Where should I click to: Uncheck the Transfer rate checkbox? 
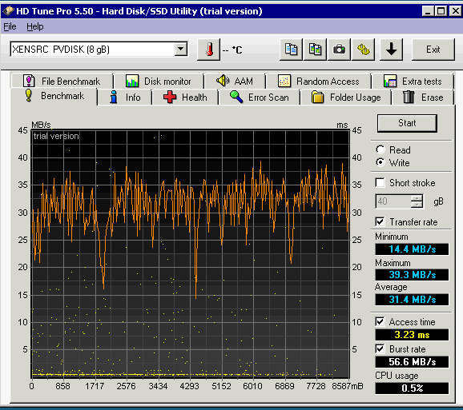(x=380, y=222)
